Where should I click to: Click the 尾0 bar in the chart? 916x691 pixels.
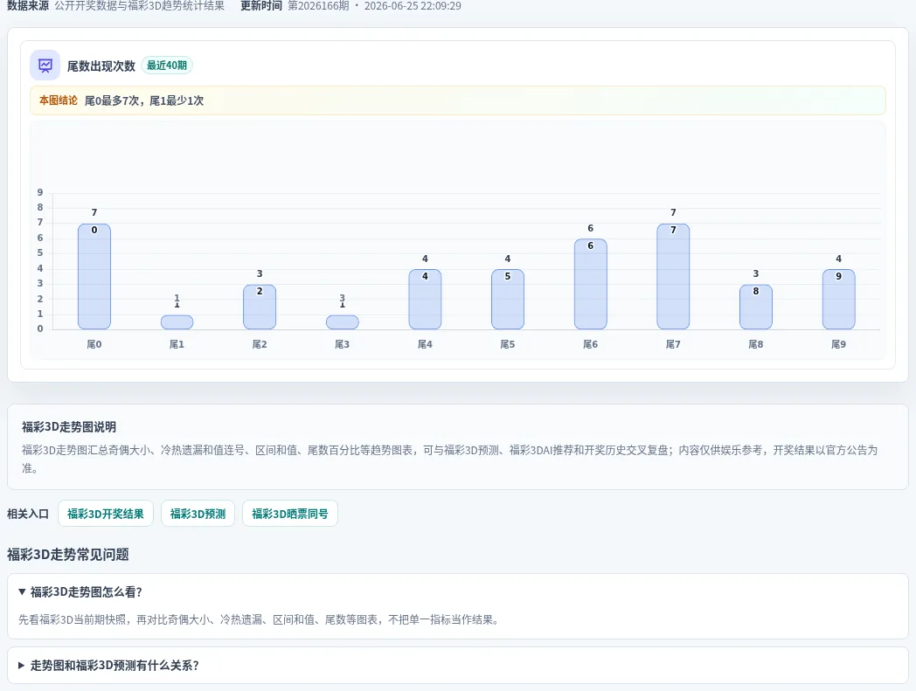pyautogui.click(x=94, y=276)
